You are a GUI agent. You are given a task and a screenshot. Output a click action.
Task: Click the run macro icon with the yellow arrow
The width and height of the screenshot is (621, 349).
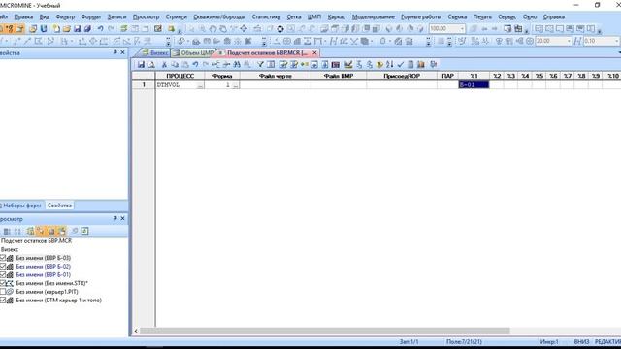[379, 65]
